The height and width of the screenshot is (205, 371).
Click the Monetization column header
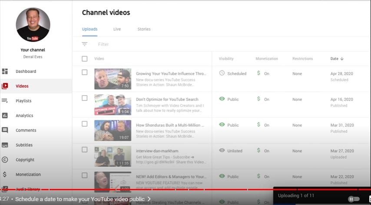coord(267,59)
